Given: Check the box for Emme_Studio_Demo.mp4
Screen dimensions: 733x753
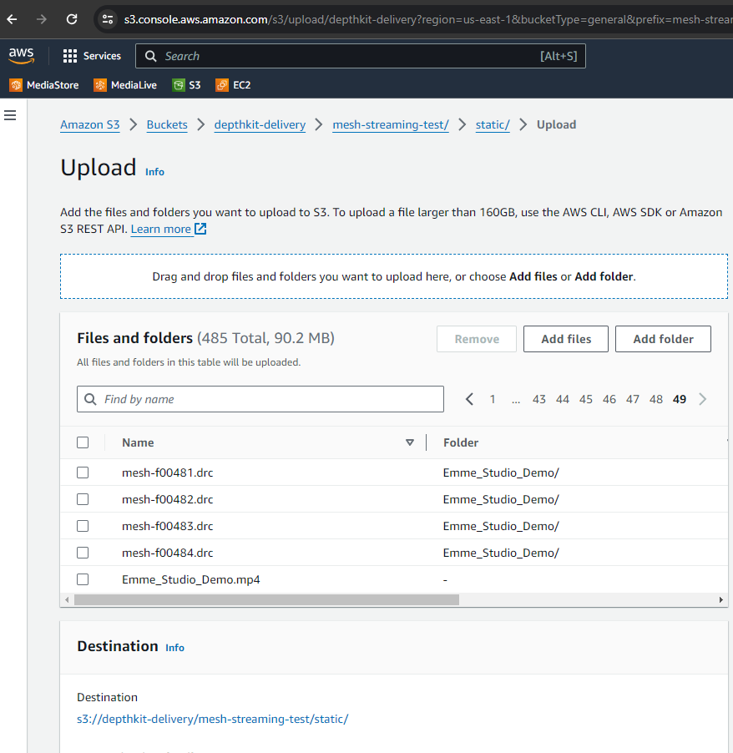Looking at the screenshot, I should click(83, 579).
